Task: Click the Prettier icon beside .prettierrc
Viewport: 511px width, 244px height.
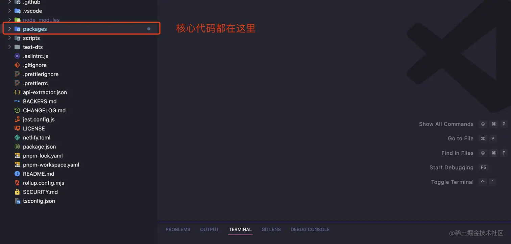Action: click(17, 83)
